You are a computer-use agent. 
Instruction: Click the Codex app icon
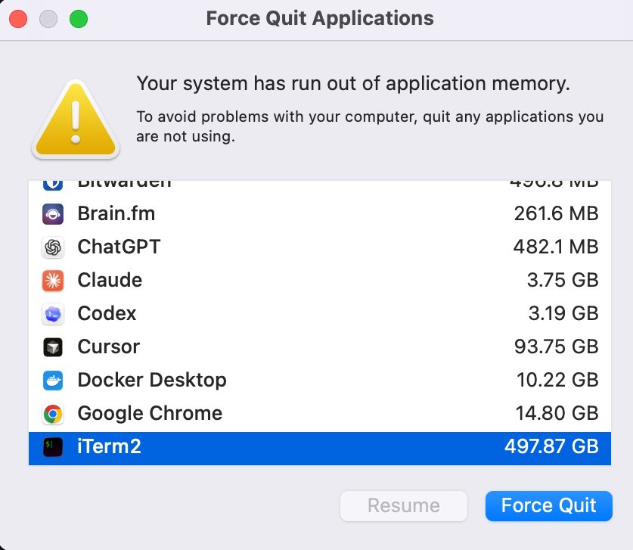click(x=53, y=314)
